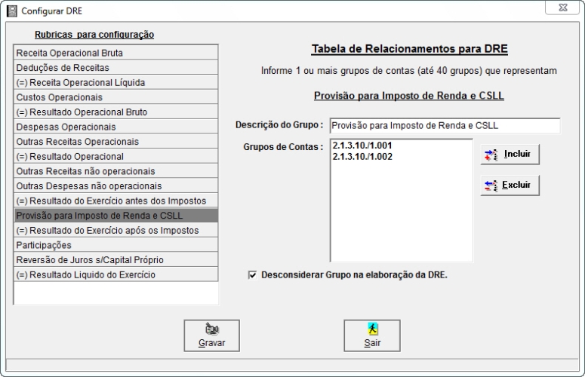
Task: Select Outras Receitas não operacionais rubric
Action: point(115,171)
